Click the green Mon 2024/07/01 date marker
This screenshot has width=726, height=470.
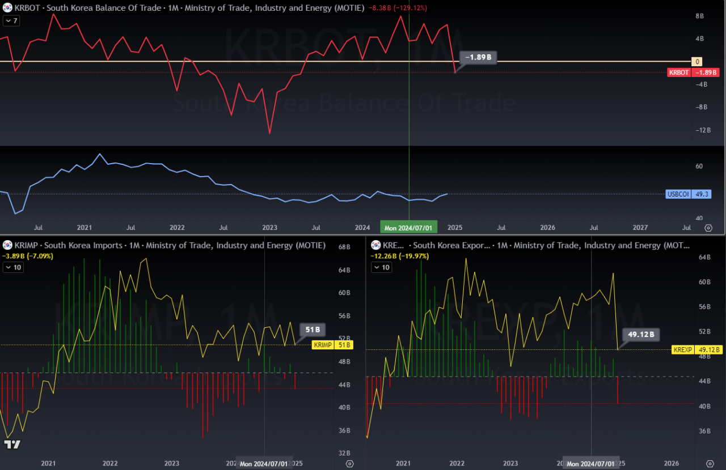point(408,228)
